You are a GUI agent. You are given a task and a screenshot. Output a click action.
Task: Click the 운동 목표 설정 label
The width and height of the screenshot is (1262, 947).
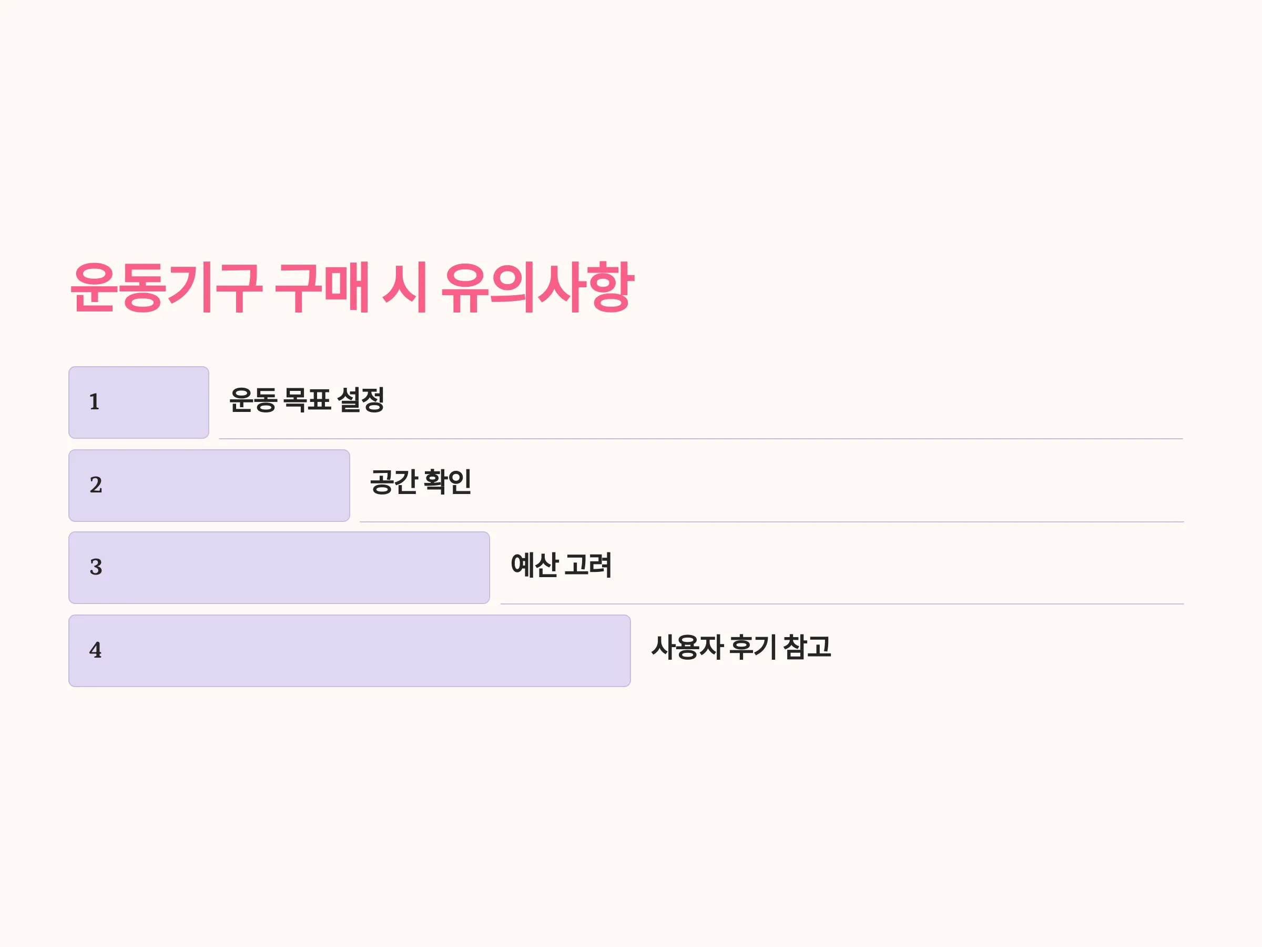click(307, 399)
